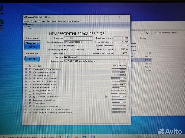The image size is (185, 138).
Task: Click the status dot icon on row 0C
Action: pyautogui.click(x=25, y=103)
